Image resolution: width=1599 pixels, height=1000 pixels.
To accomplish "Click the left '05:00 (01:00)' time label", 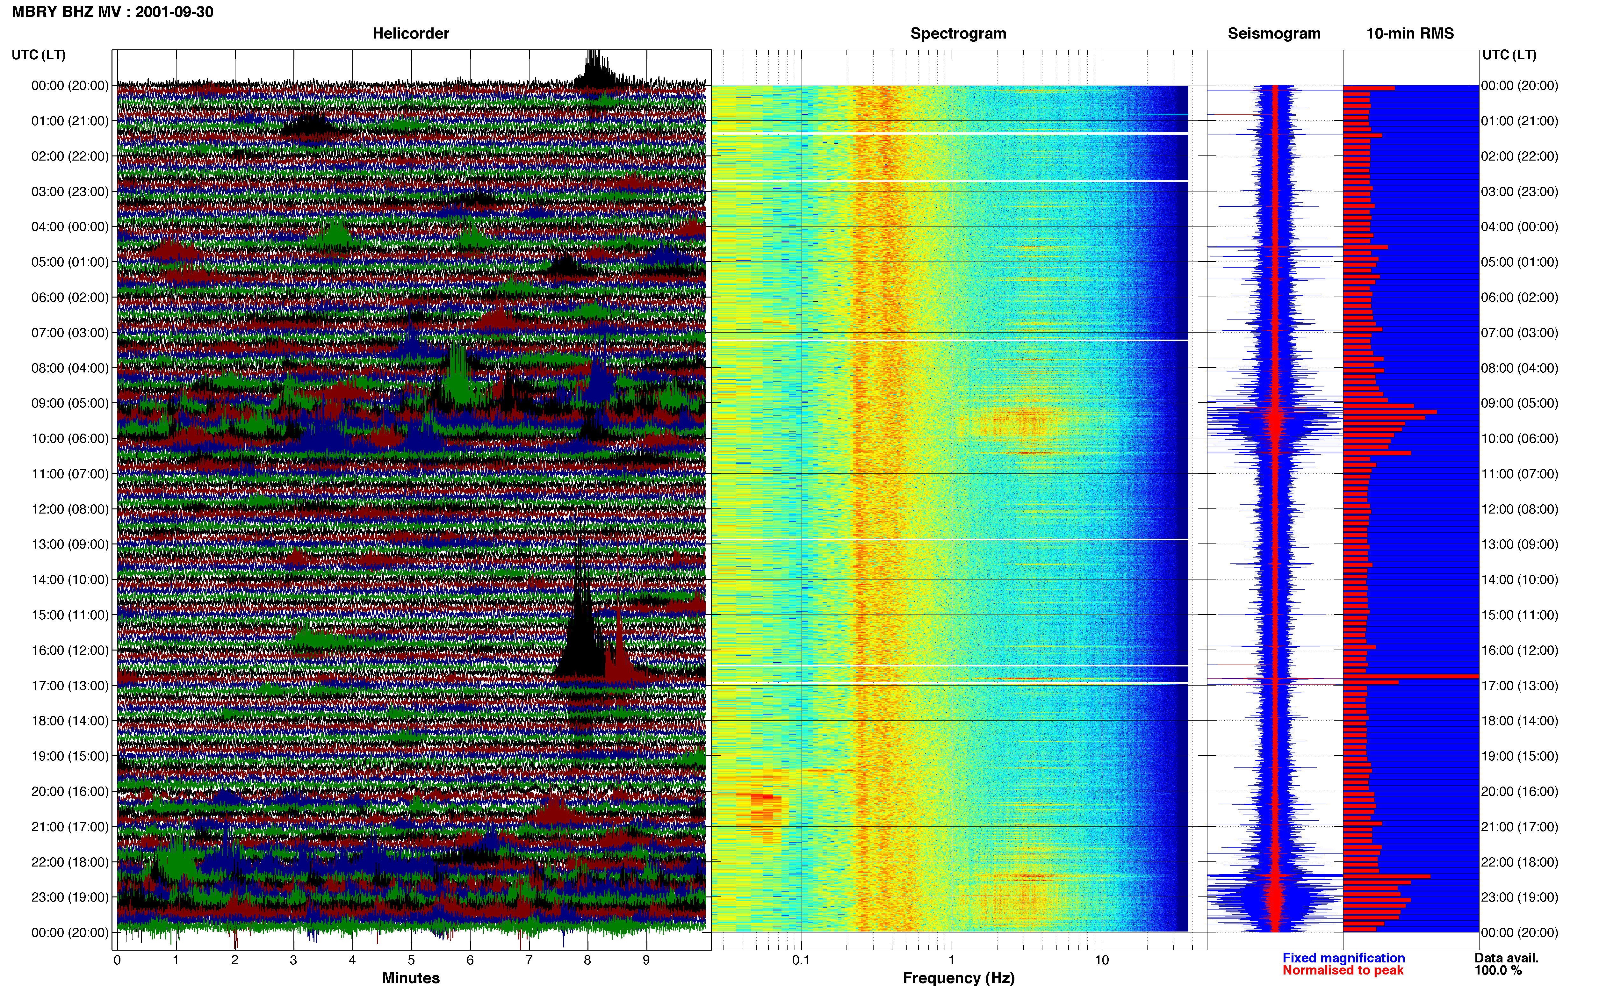I will 70,262.
